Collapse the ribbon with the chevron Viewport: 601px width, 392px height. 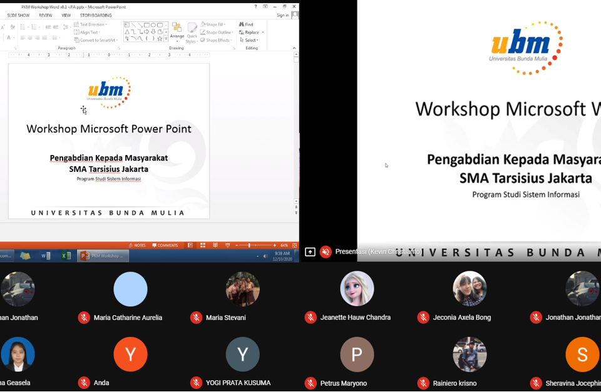[294, 48]
